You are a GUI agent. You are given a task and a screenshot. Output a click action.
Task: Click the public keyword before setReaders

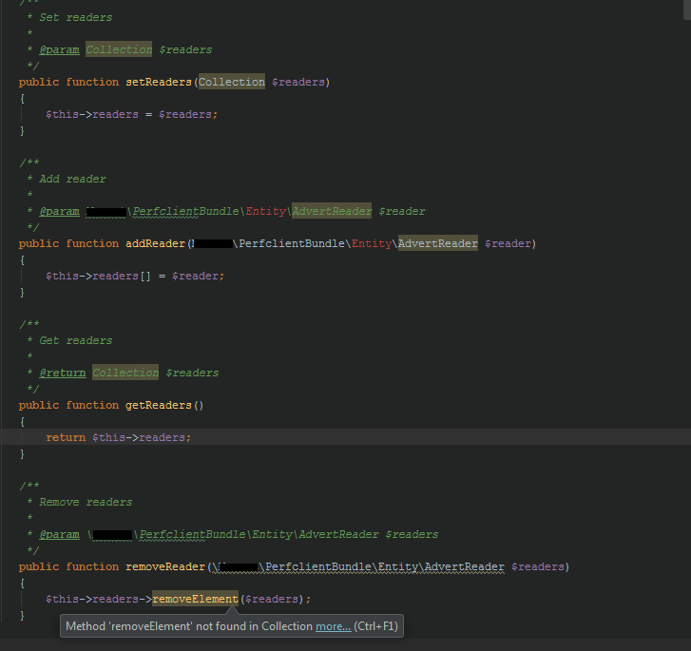tap(39, 82)
